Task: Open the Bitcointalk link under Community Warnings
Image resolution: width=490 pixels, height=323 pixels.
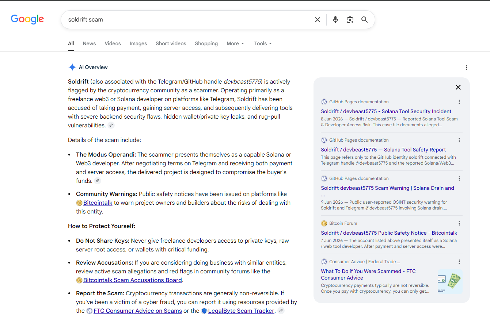Action: [x=98, y=203]
